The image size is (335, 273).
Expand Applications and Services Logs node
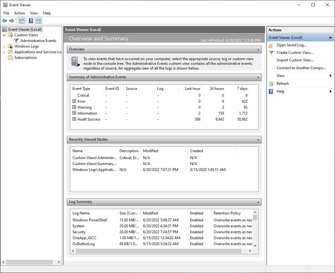pyautogui.click(x=4, y=52)
